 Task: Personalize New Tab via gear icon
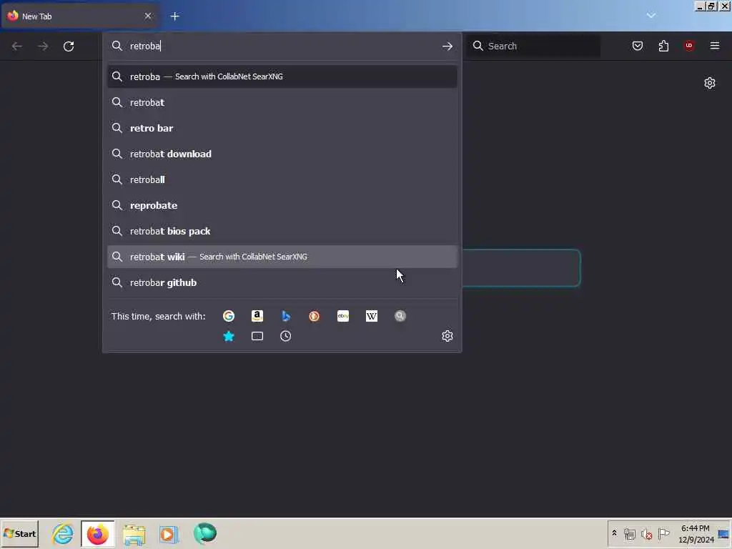[x=710, y=83]
